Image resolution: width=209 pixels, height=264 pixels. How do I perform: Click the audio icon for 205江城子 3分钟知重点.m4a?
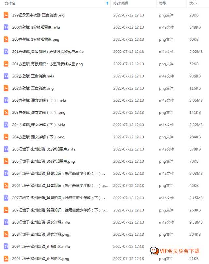pos(6,149)
